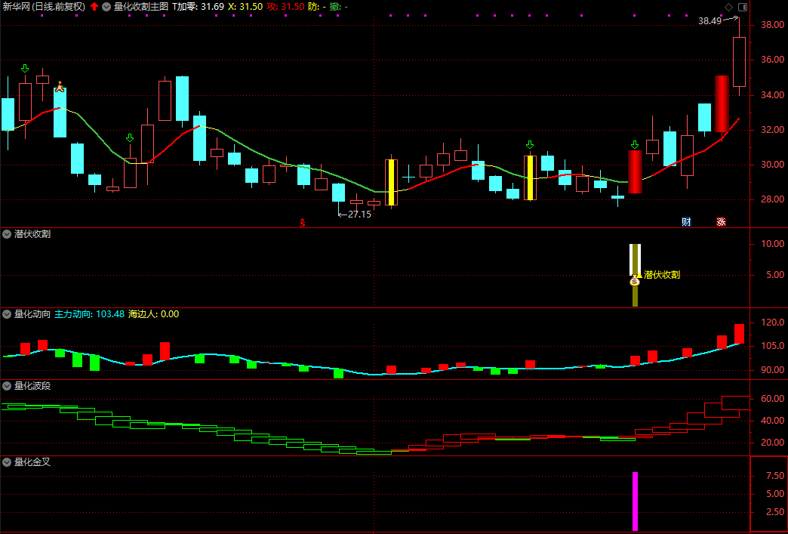Click the X: 31.50 value
This screenshot has height=534, width=788.
pyautogui.click(x=245, y=7)
